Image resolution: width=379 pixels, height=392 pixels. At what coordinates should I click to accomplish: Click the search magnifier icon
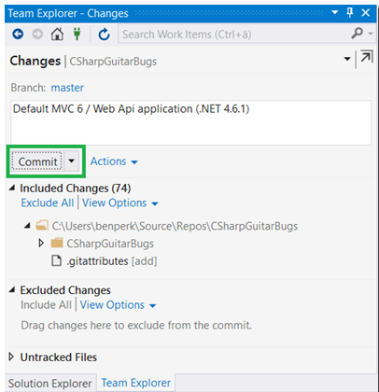click(358, 33)
